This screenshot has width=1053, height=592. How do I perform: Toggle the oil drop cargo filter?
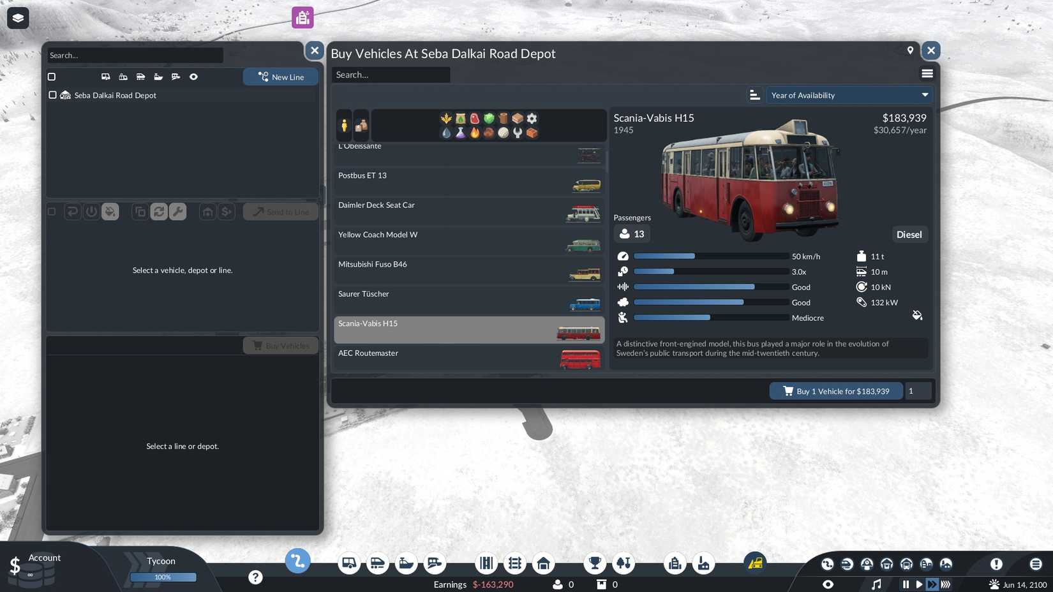pyautogui.click(x=446, y=133)
